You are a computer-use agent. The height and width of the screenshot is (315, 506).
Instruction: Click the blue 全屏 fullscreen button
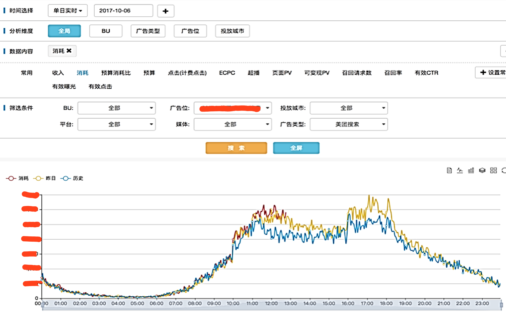[x=296, y=148]
